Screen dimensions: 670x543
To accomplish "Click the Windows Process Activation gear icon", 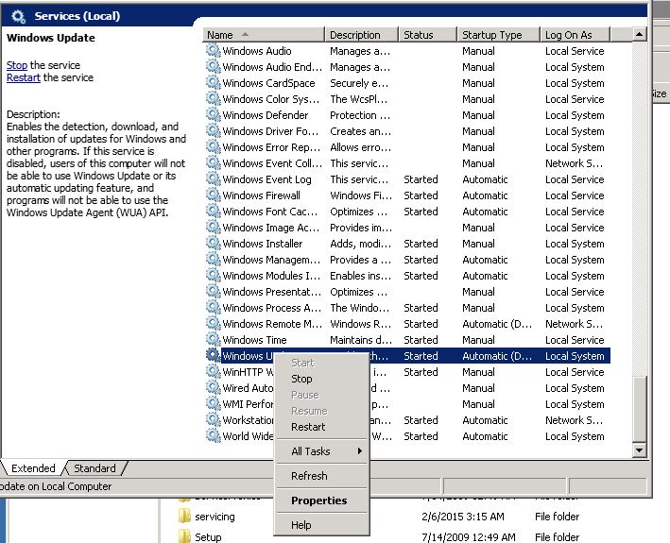I will 213,307.
